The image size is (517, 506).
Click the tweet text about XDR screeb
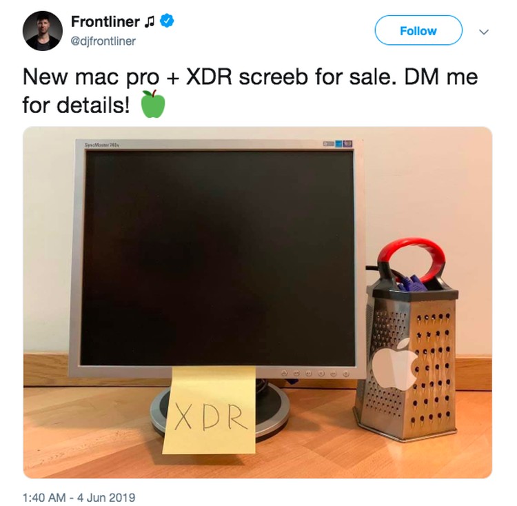coord(250,91)
